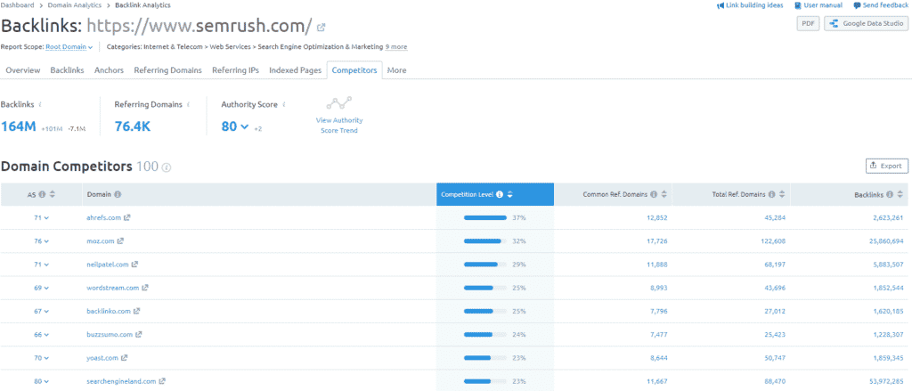Screen dimensions: 912x391
Task: Sort by Common Ref. Domains arrows
Action: point(664,194)
